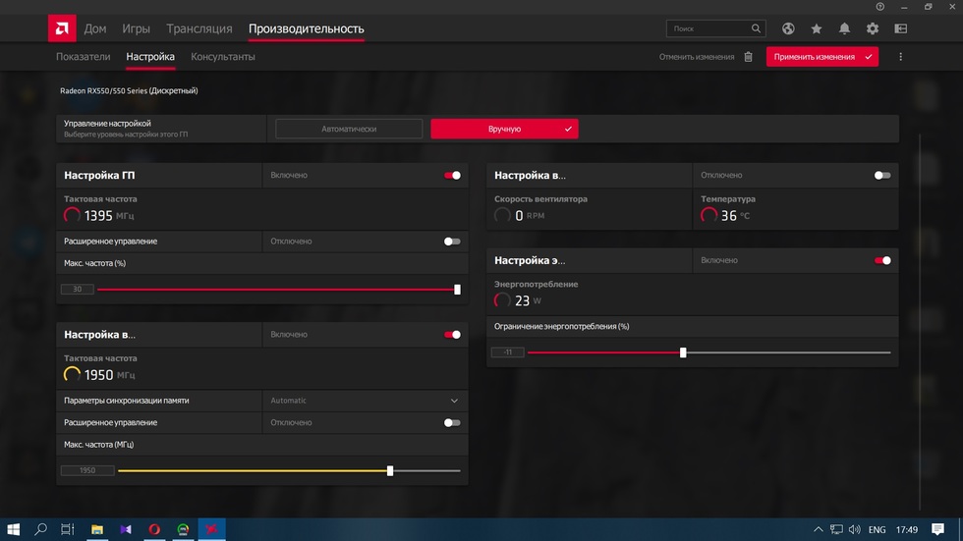Go to Игры tab
The height and width of the screenshot is (541, 963).
click(136, 28)
